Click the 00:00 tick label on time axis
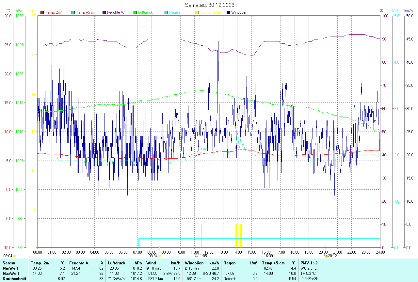 tap(38, 252)
